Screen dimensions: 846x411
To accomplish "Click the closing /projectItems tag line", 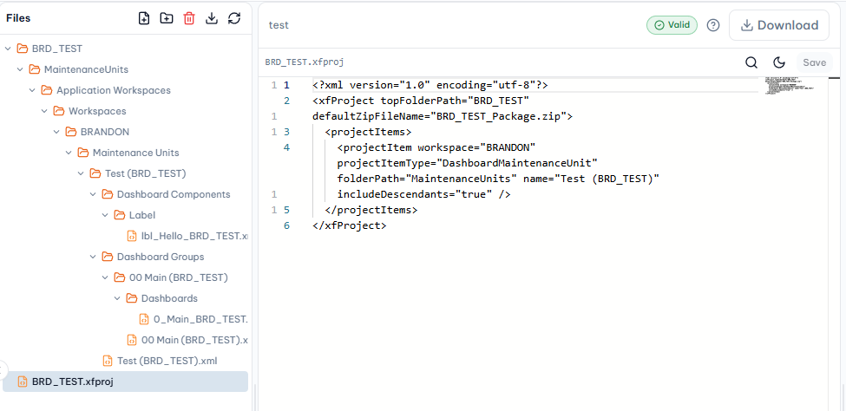I will click(371, 210).
